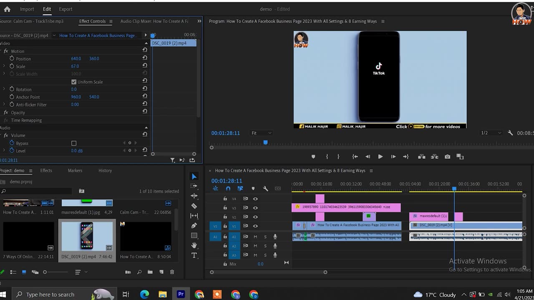This screenshot has width=534, height=300.
Task: Switch to the Markers panel tab
Action: click(75, 170)
